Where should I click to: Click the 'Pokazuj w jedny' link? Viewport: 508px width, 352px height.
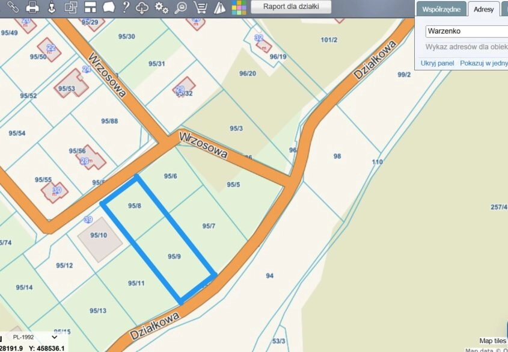pyautogui.click(x=483, y=63)
